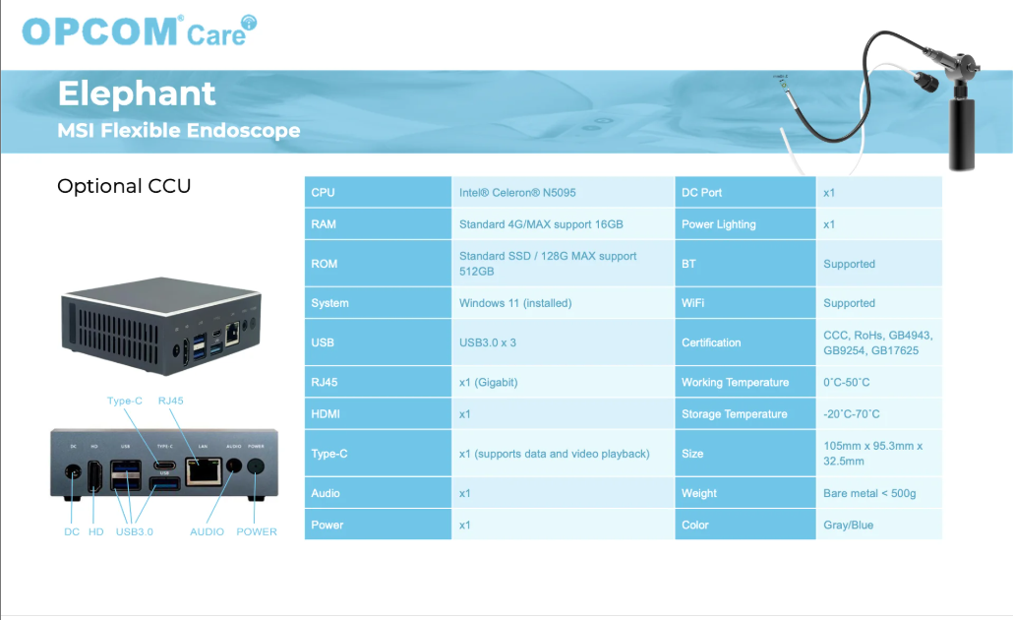Image resolution: width=1013 pixels, height=620 pixels.
Task: Select the Color header cell
Action: (x=745, y=525)
